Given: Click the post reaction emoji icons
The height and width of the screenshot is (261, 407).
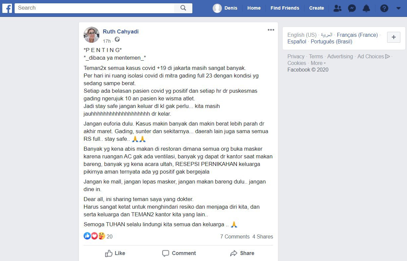Looking at the screenshot, I should click(95, 236).
